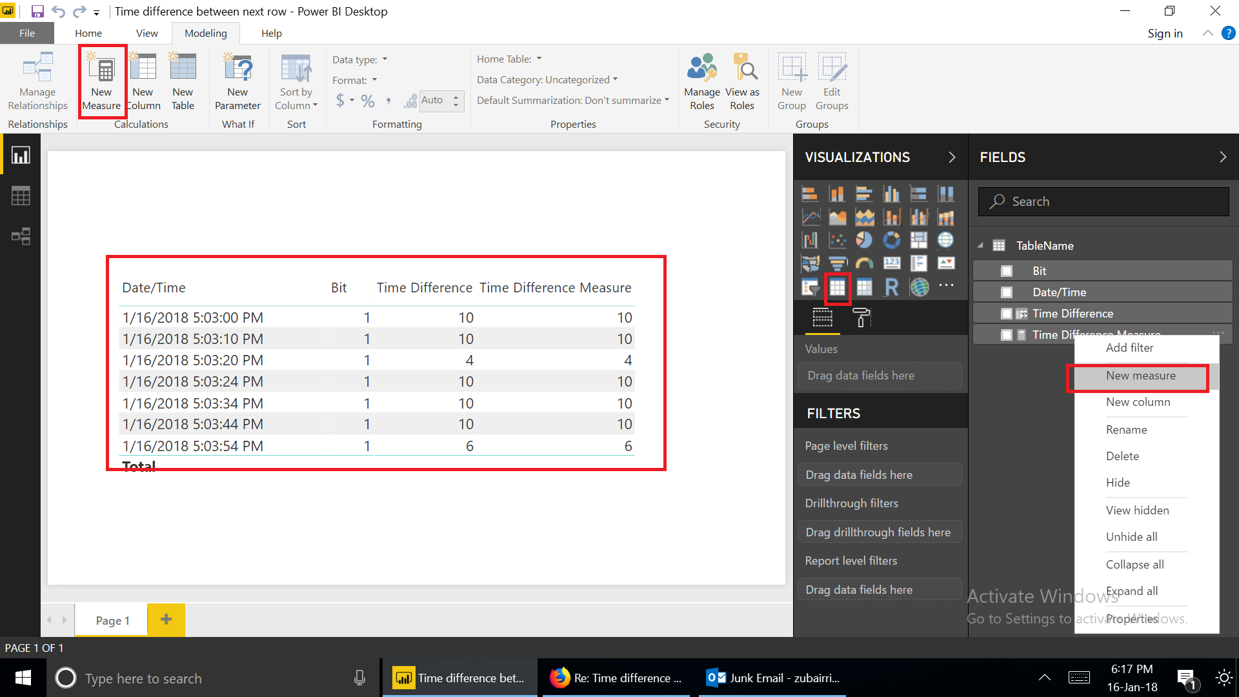The image size is (1239, 697).
Task: Select the ArcGIS Maps visual
Action: [919, 287]
